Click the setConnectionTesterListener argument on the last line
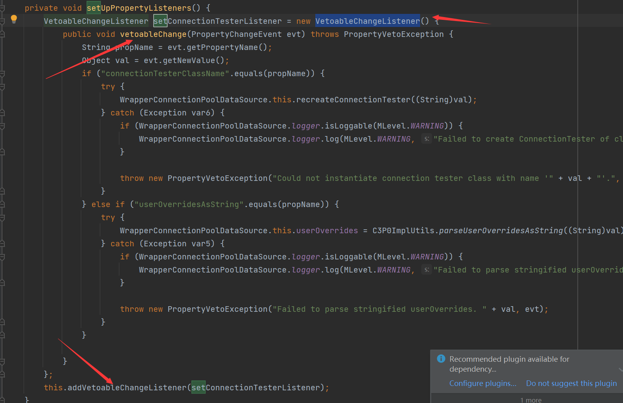Screen dimensions: 623x403 coord(256,388)
